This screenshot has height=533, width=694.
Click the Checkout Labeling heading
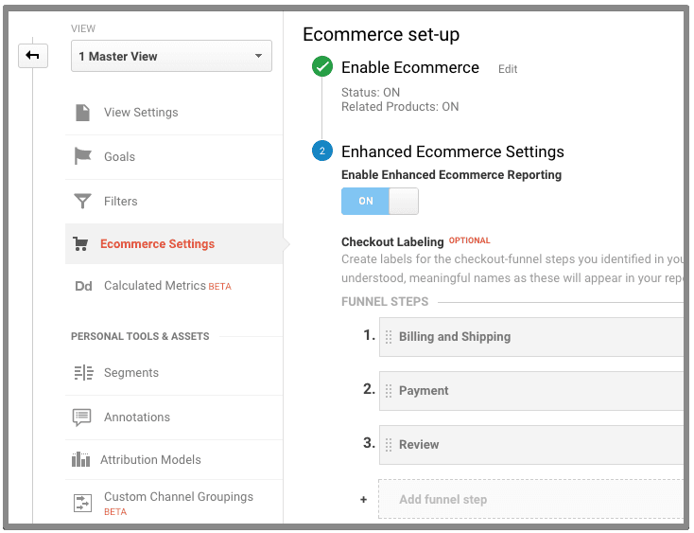tap(392, 242)
